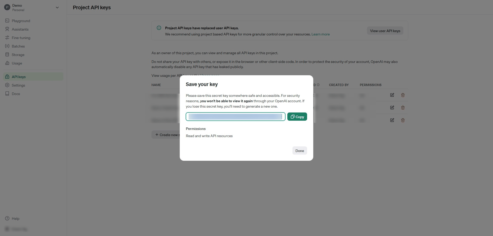Image resolution: width=493 pixels, height=236 pixels.
Task: Open the Fine-tuning page
Action: tap(21, 38)
